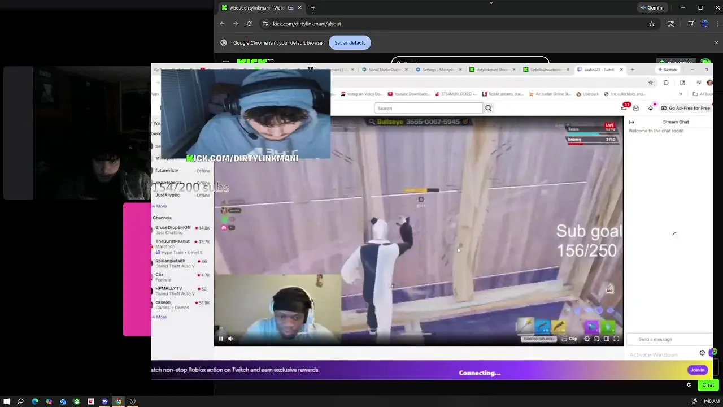Close the 'About dirtylinkmani' tab
The width and height of the screenshot is (723, 407).
point(299,8)
